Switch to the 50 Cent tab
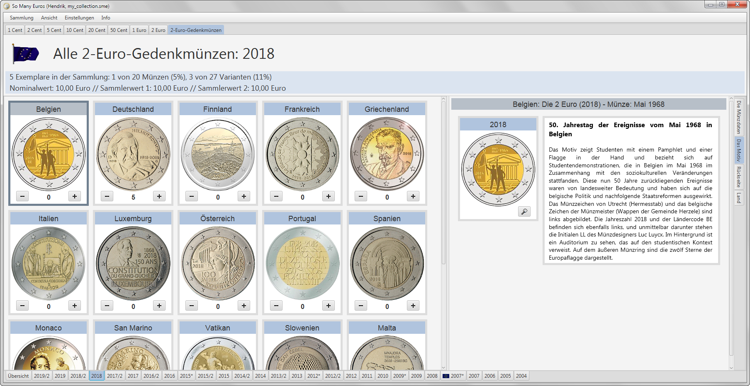Viewport: 750px width, 386px height. (119, 30)
